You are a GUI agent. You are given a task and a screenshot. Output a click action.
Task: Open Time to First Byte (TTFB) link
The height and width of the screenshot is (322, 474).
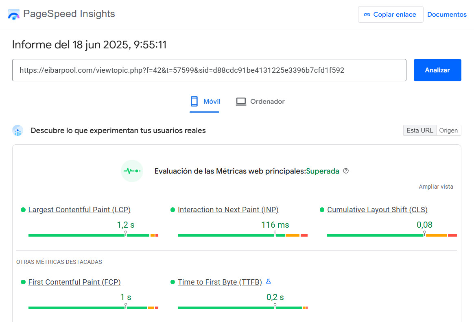tap(220, 282)
